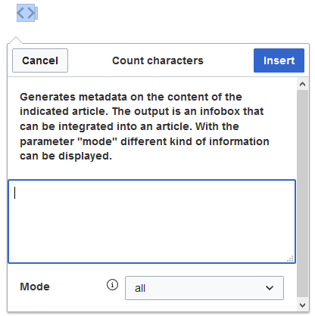Focus the large empty text box
Viewport: 315px width, 316px height.
[x=151, y=222]
